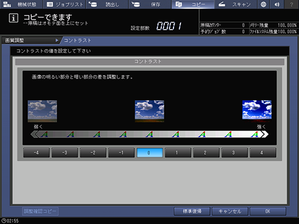This screenshot has height=224, width=299.
Task: Click the 原稿カウンター value
Action: pyautogui.click(x=243, y=25)
